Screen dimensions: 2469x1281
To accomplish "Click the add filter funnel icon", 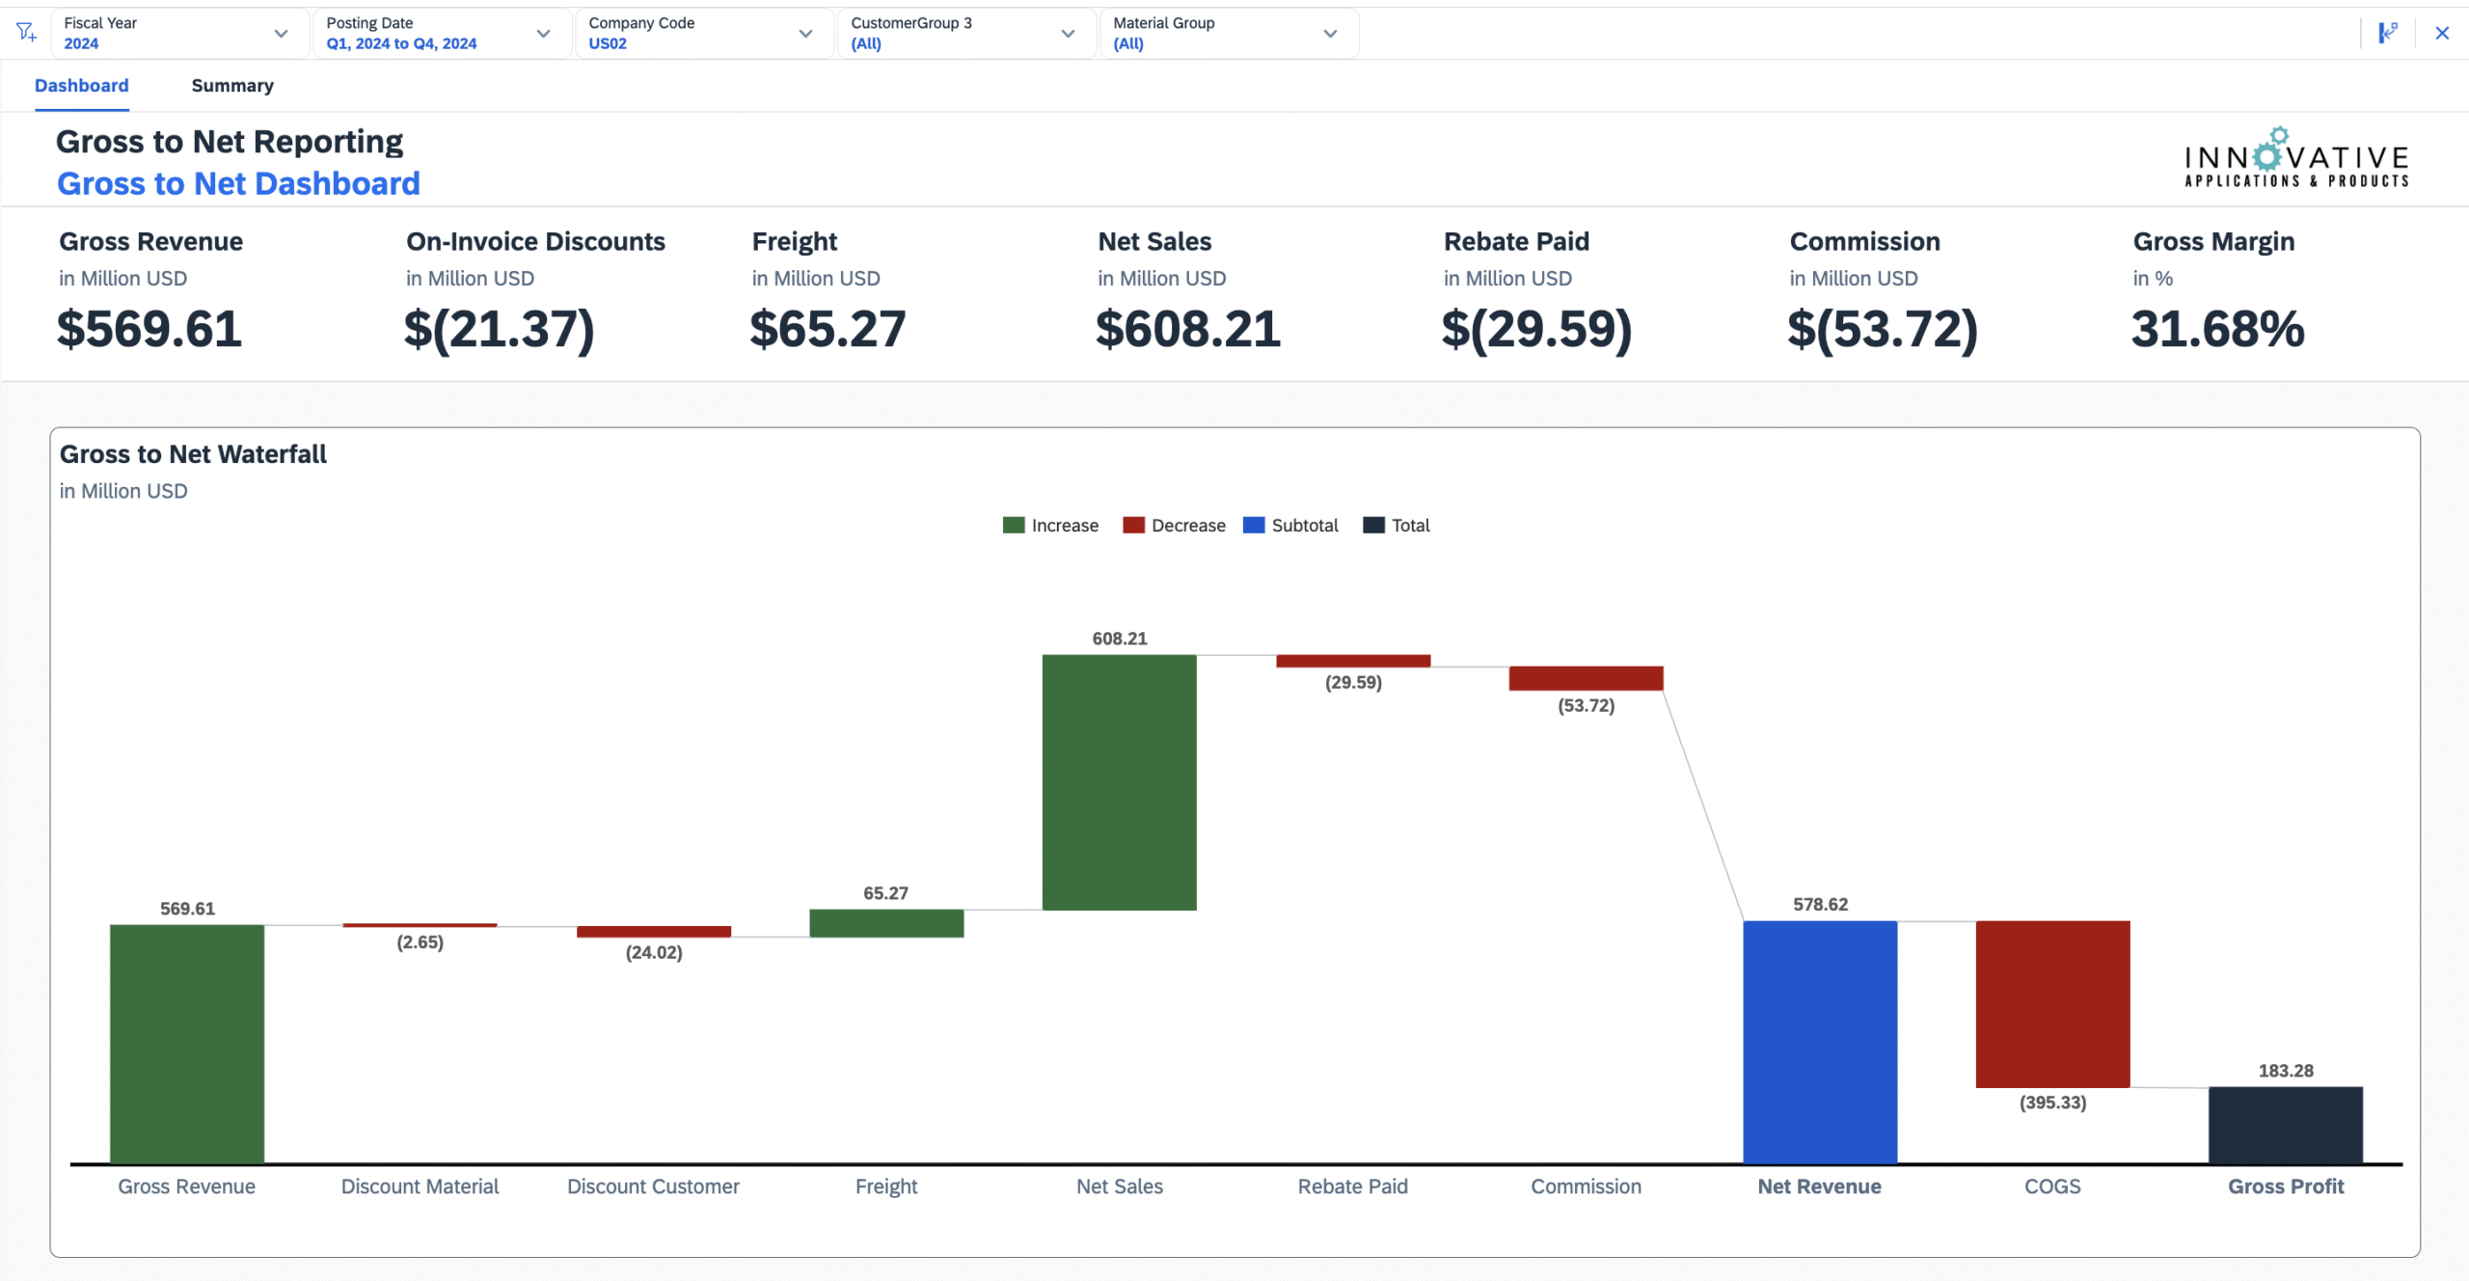I will 27,33.
